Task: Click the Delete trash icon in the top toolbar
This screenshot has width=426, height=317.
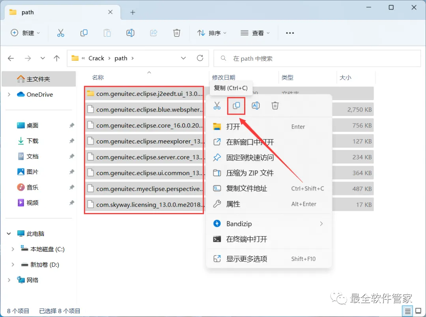Action: (177, 33)
